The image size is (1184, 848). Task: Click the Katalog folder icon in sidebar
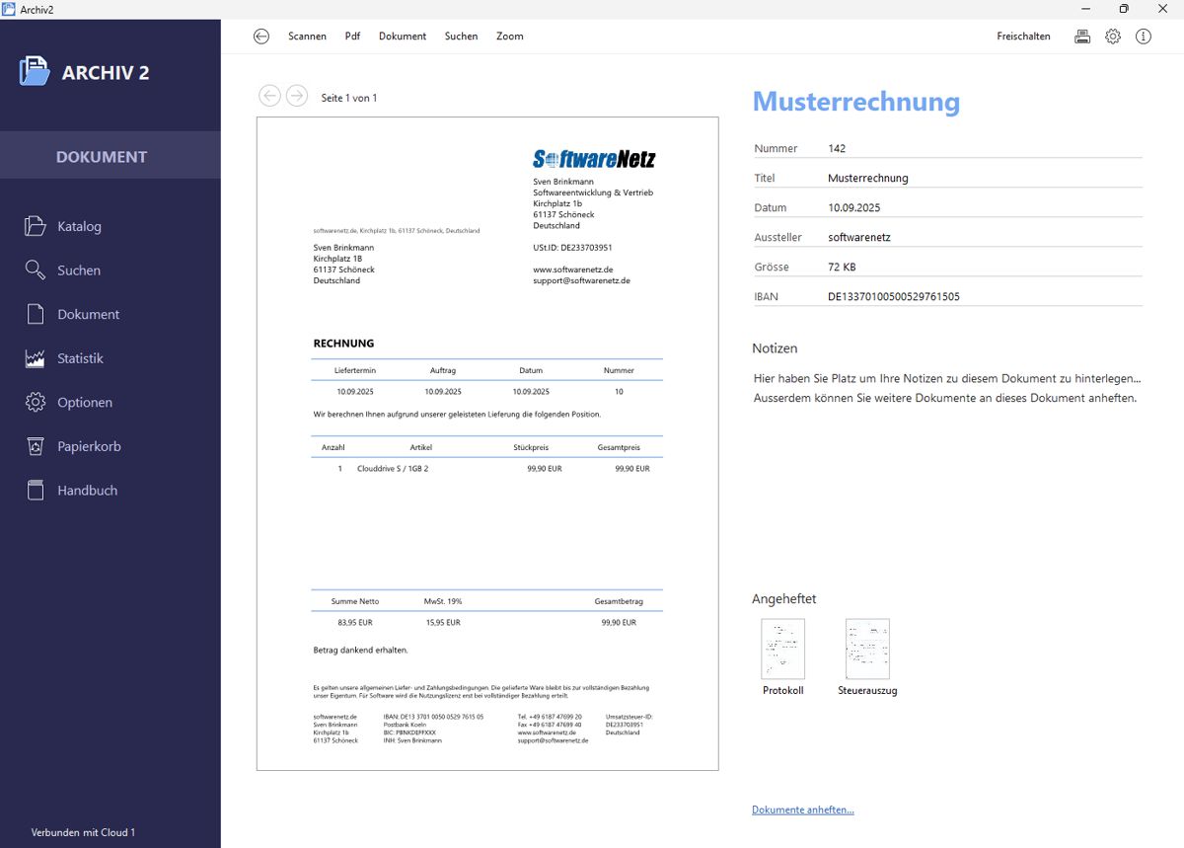tap(36, 226)
